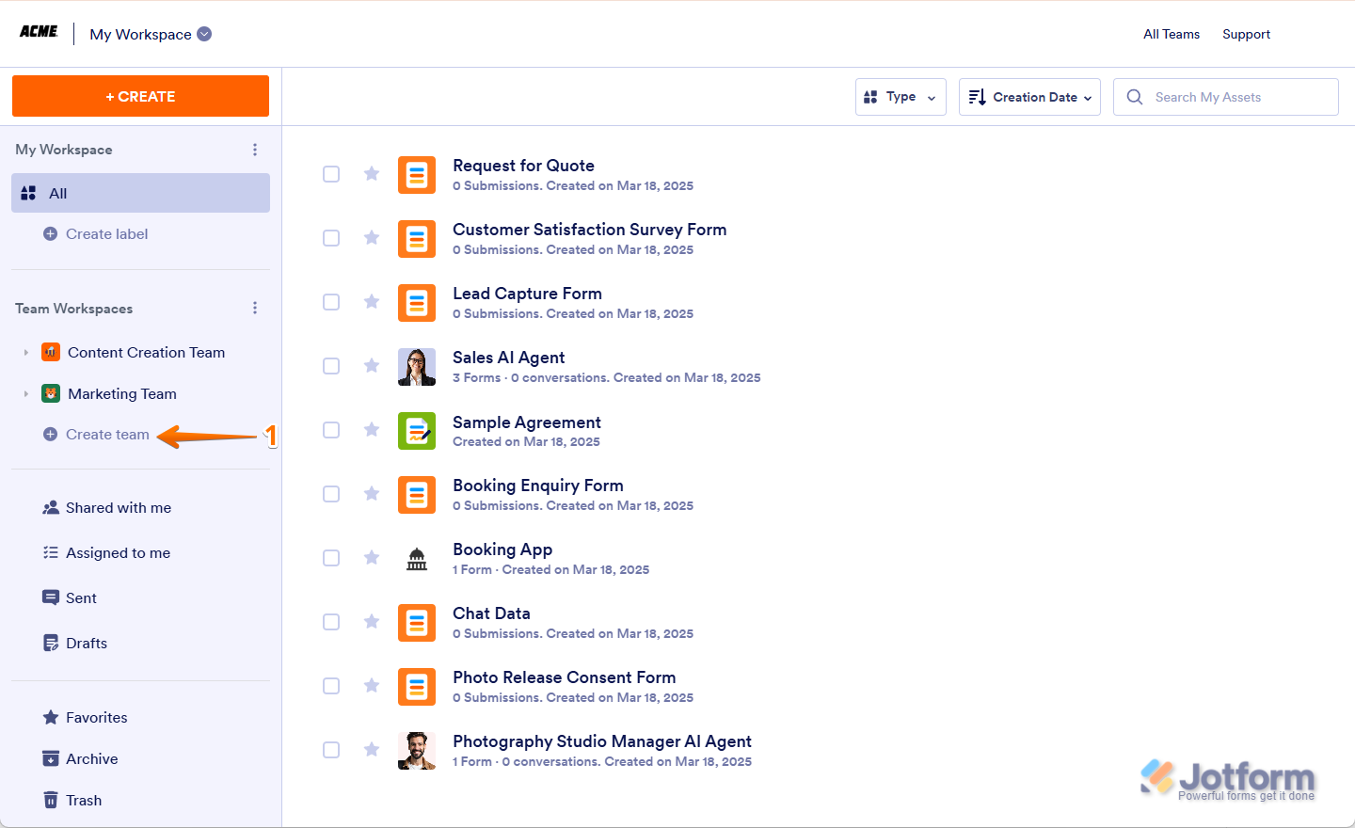This screenshot has width=1355, height=828.
Task: Click the Sample Agreement document icon
Action: (x=416, y=431)
